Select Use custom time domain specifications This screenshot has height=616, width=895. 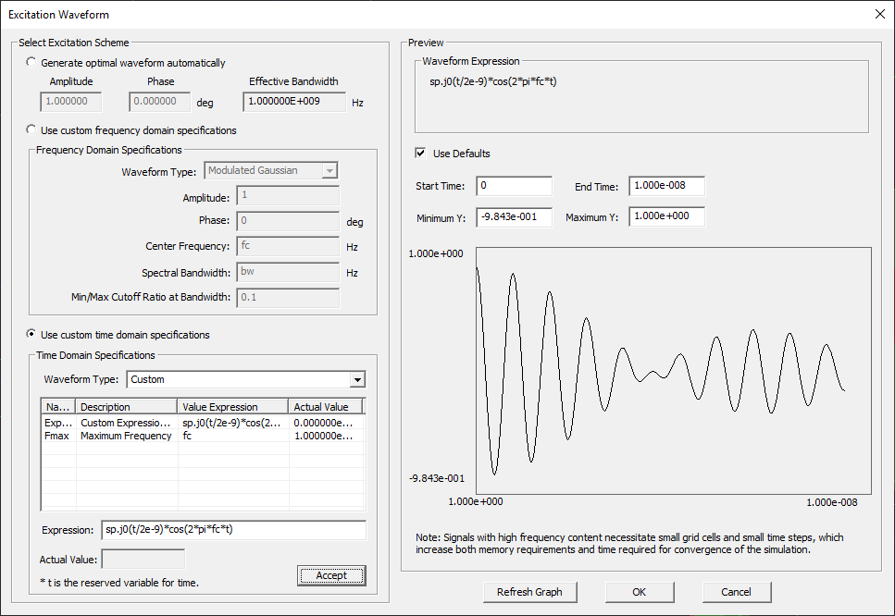(x=33, y=335)
